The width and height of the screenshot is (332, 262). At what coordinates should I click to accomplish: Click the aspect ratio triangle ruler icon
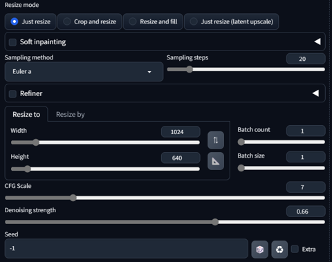pos(216,161)
